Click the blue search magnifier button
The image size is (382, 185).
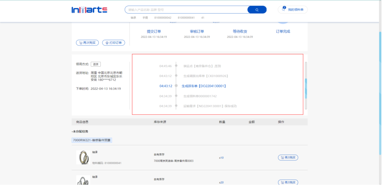257,10
